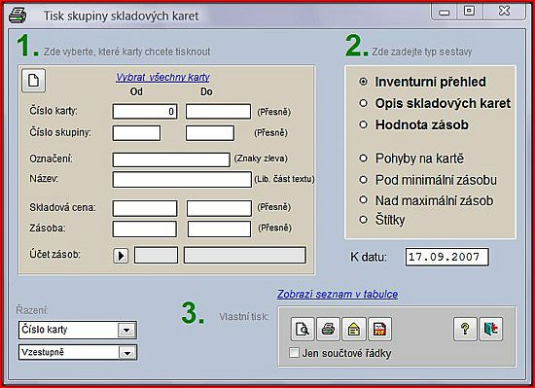Click the Číslo karty Do field
The image size is (535, 388).
(218, 112)
